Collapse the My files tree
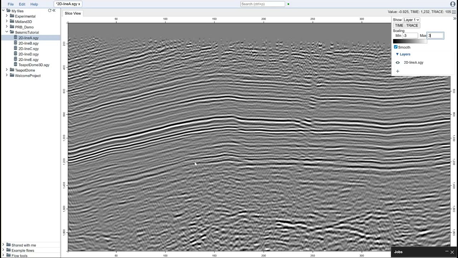The height and width of the screenshot is (258, 458). point(3,11)
